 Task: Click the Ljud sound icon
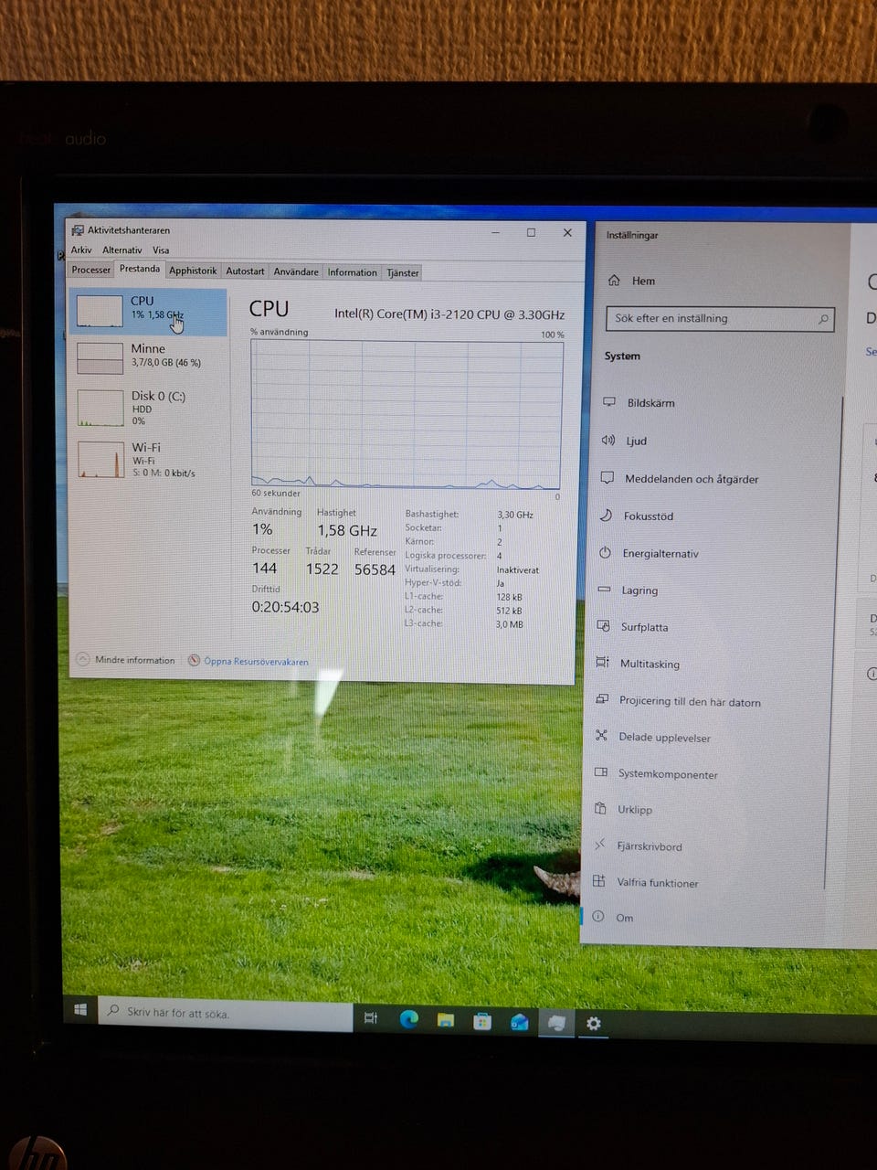(x=608, y=441)
